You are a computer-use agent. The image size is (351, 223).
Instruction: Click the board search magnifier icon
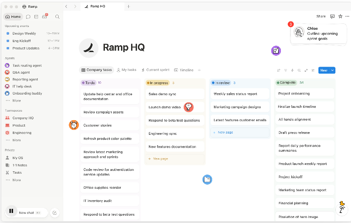(x=299, y=70)
